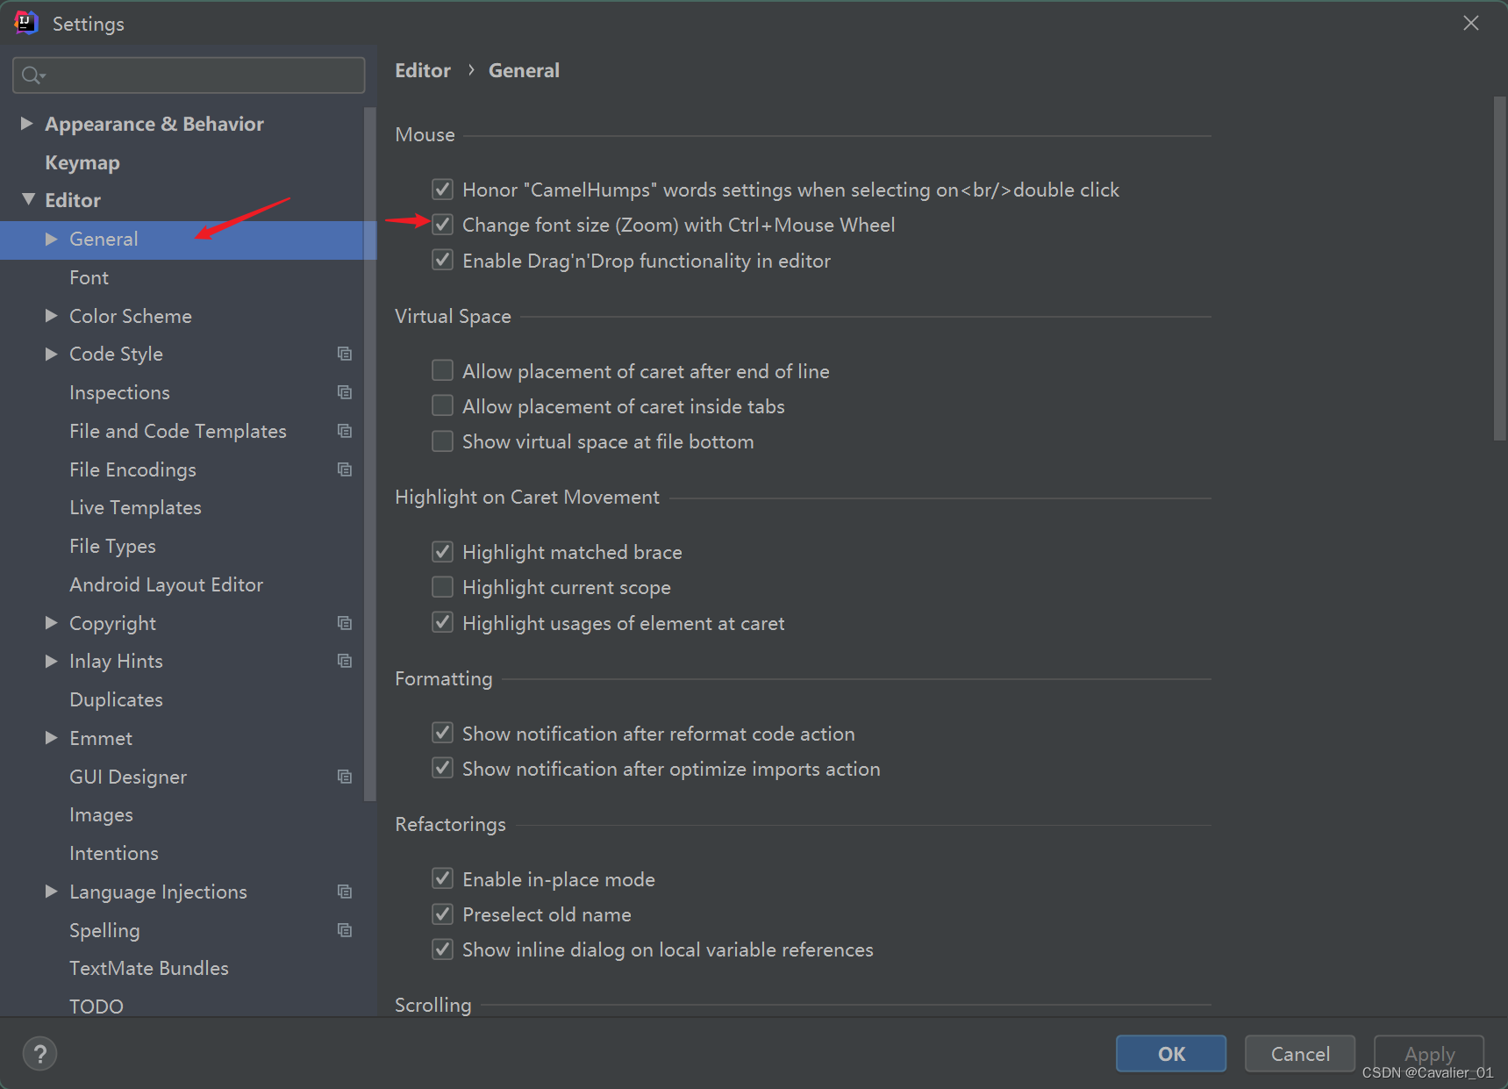Click project-level icon next to Code Style

(345, 354)
